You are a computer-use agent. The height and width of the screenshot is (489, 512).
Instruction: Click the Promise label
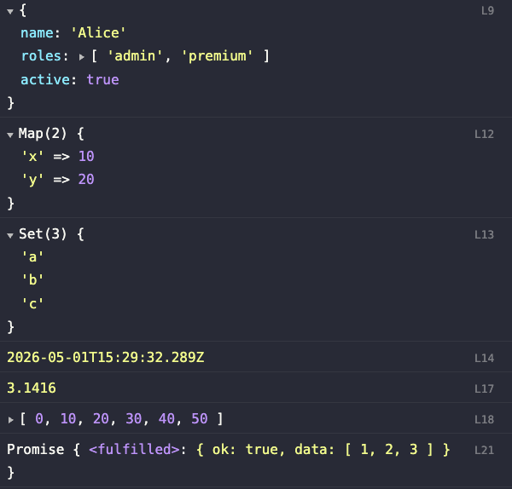tap(35, 449)
